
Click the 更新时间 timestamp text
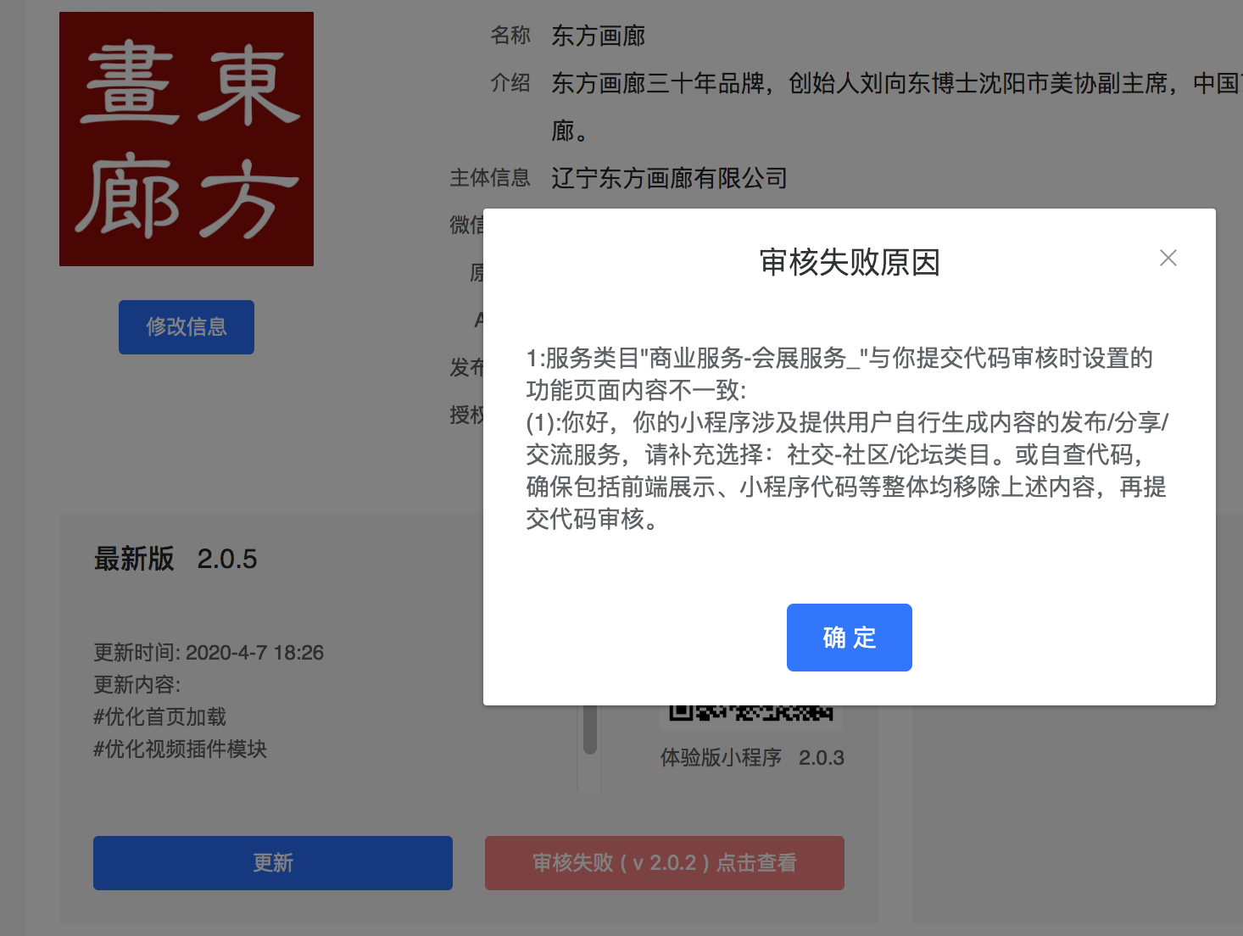pos(208,653)
